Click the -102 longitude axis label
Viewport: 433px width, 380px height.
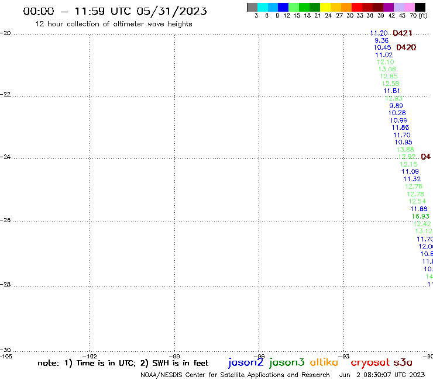[x=90, y=356]
